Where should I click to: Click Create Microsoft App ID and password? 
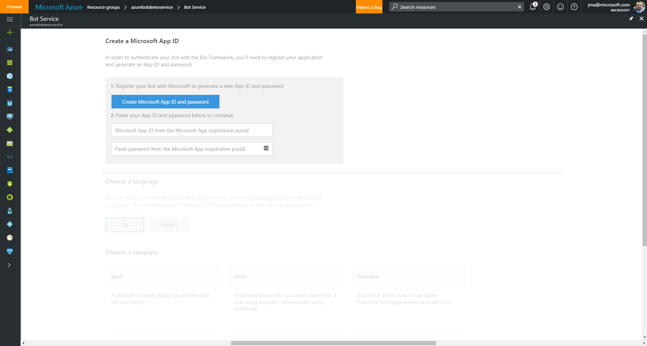[x=165, y=102]
